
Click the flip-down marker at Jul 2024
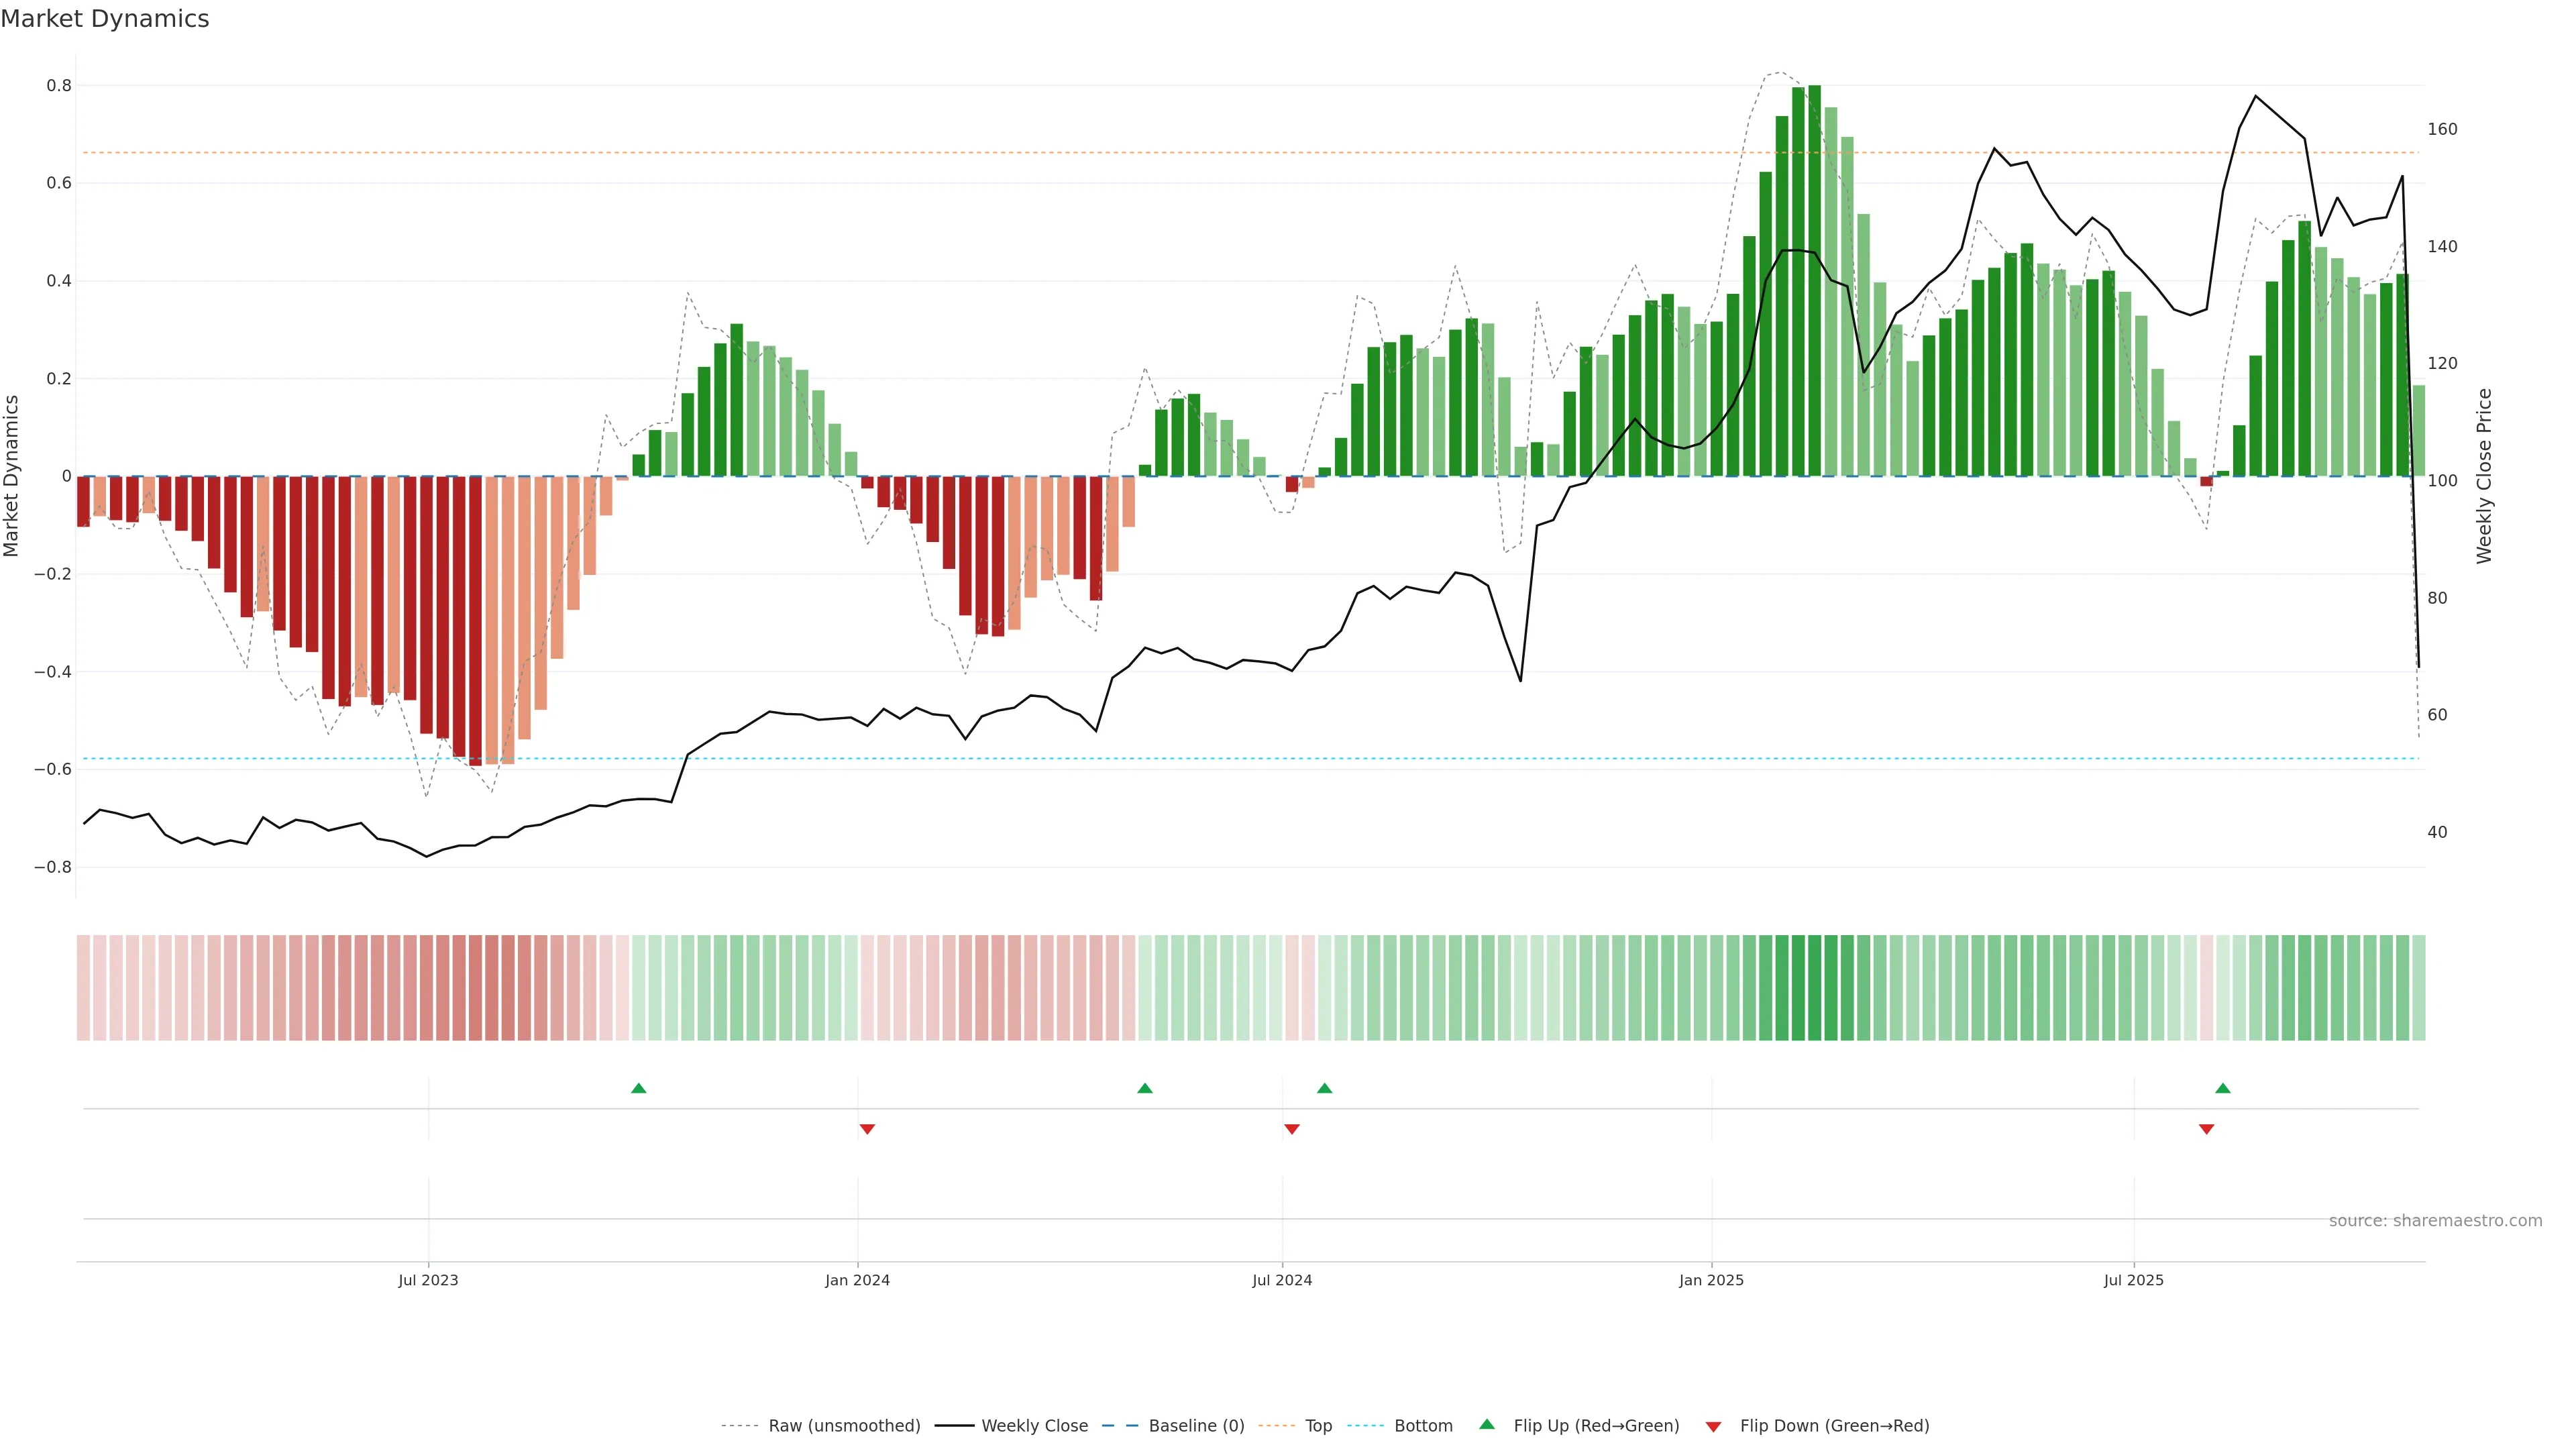(1291, 1129)
